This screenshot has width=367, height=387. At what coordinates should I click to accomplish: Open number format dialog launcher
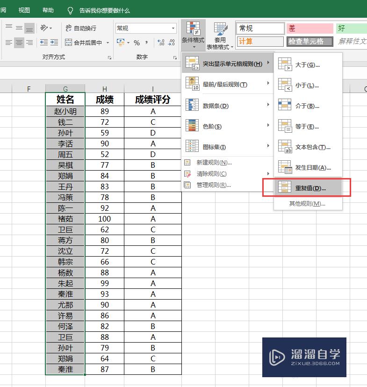click(x=175, y=57)
